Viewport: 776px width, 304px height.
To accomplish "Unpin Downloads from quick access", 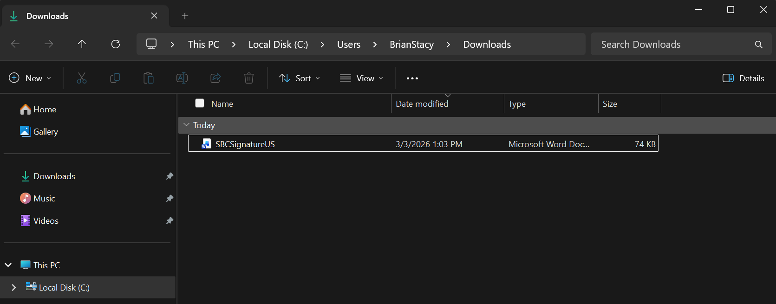I will pos(170,176).
